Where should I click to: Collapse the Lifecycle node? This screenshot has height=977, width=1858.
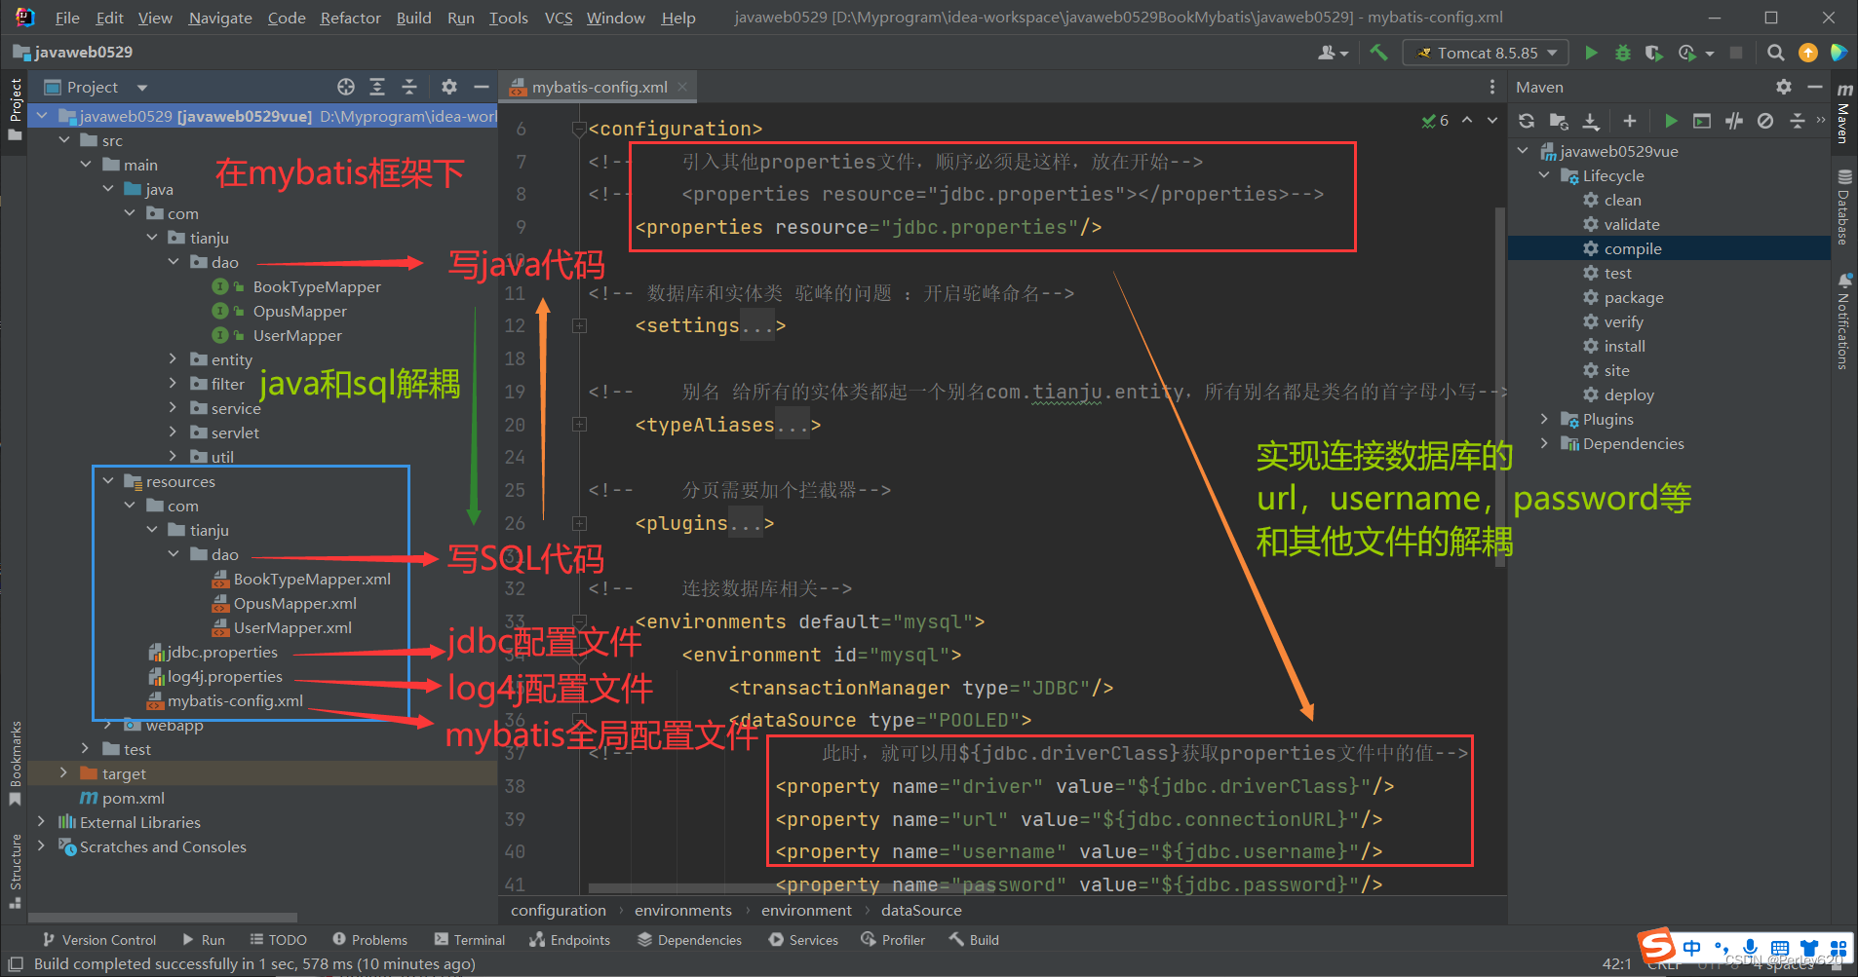pos(1544,175)
